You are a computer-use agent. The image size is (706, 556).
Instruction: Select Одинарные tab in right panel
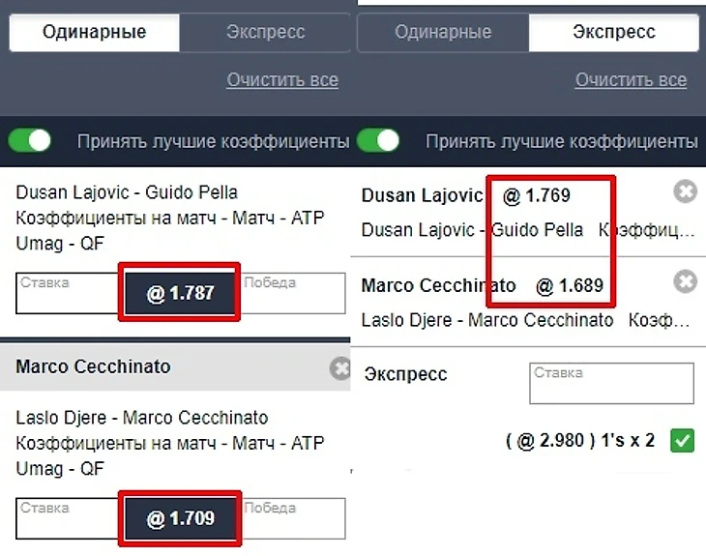[x=443, y=32]
